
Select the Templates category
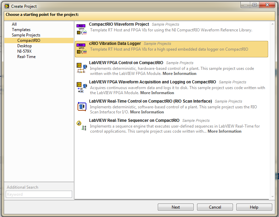pos(21,30)
